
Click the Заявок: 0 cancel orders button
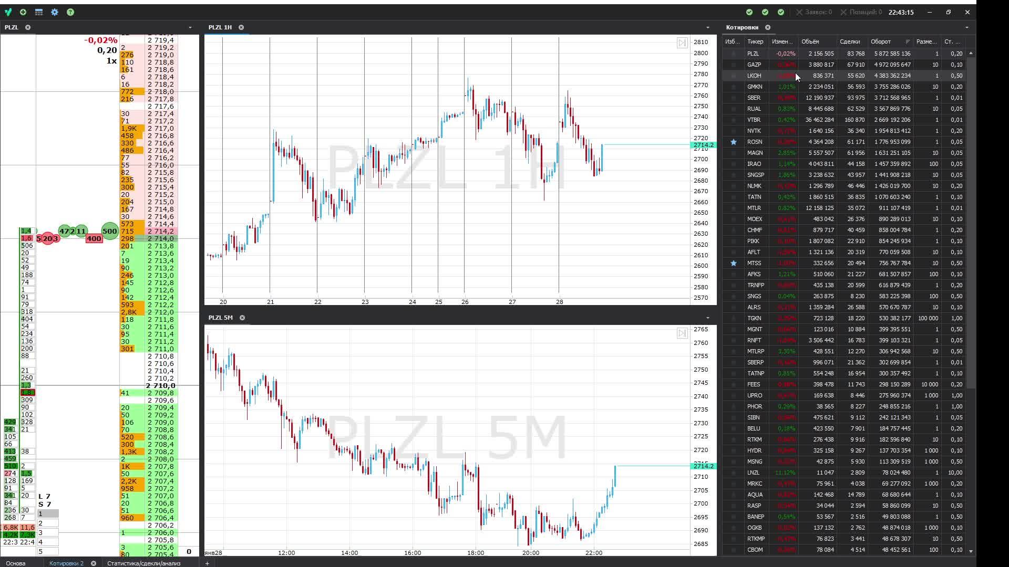tap(814, 12)
